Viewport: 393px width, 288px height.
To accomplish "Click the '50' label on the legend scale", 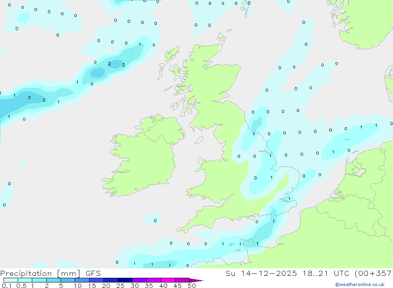I will pyautogui.click(x=192, y=286).
